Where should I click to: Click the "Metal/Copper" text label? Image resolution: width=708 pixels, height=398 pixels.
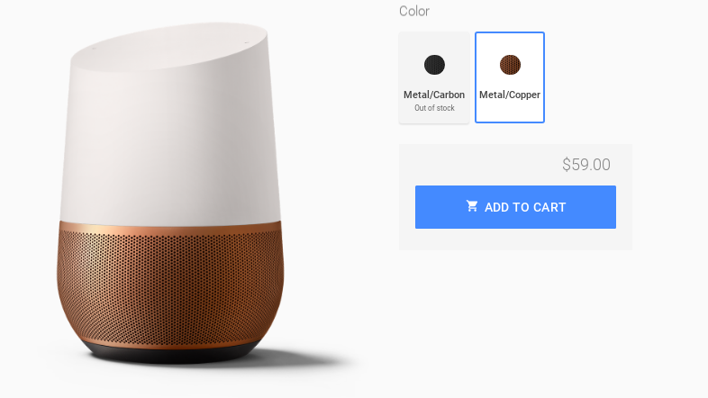pyautogui.click(x=510, y=95)
